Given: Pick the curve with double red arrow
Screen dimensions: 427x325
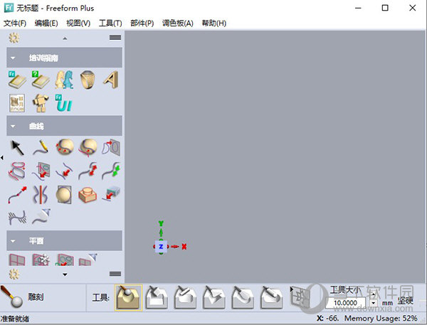Looking at the screenshot, I should point(88,171).
